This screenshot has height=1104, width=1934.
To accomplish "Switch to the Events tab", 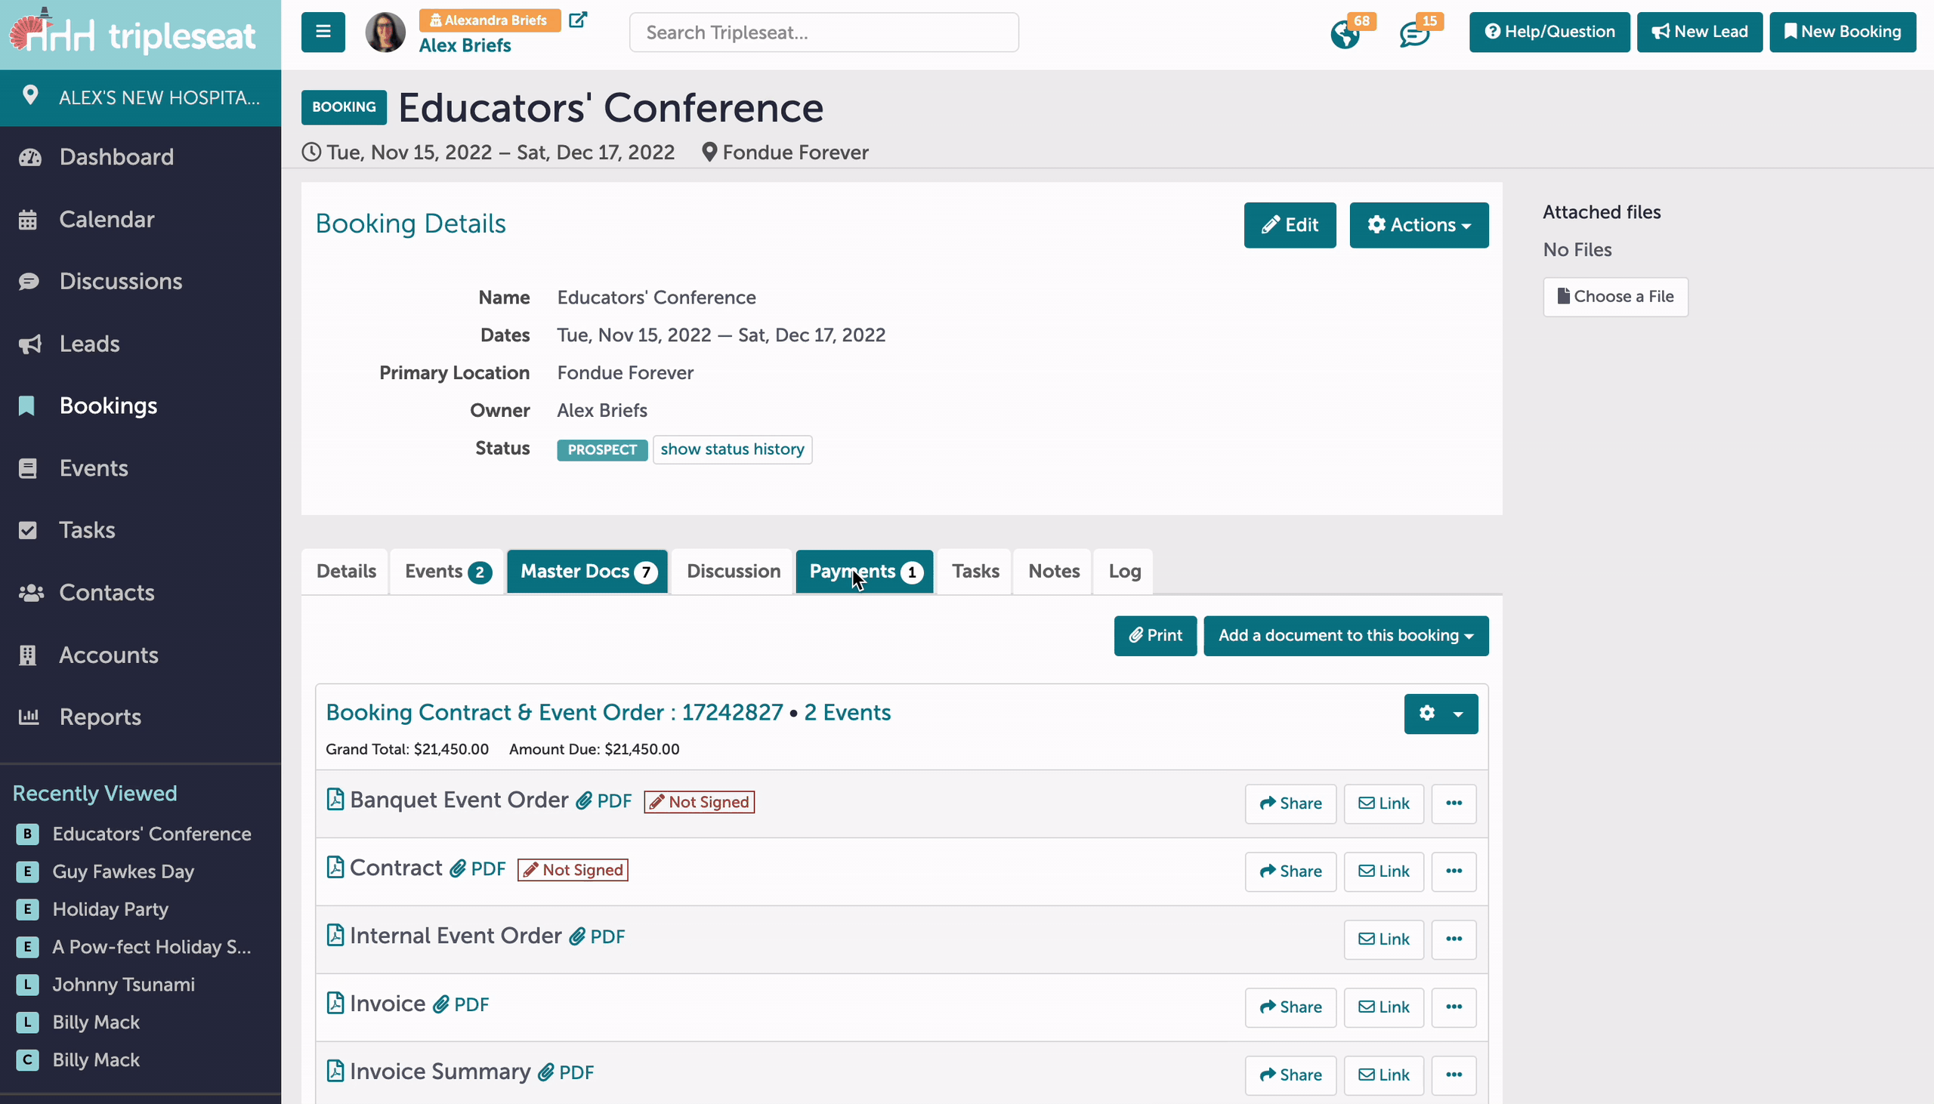I will (447, 571).
